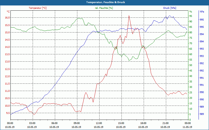Click the '9,5' temperature axis value
Viewport: 209px width, 130px height.
click(8, 113)
